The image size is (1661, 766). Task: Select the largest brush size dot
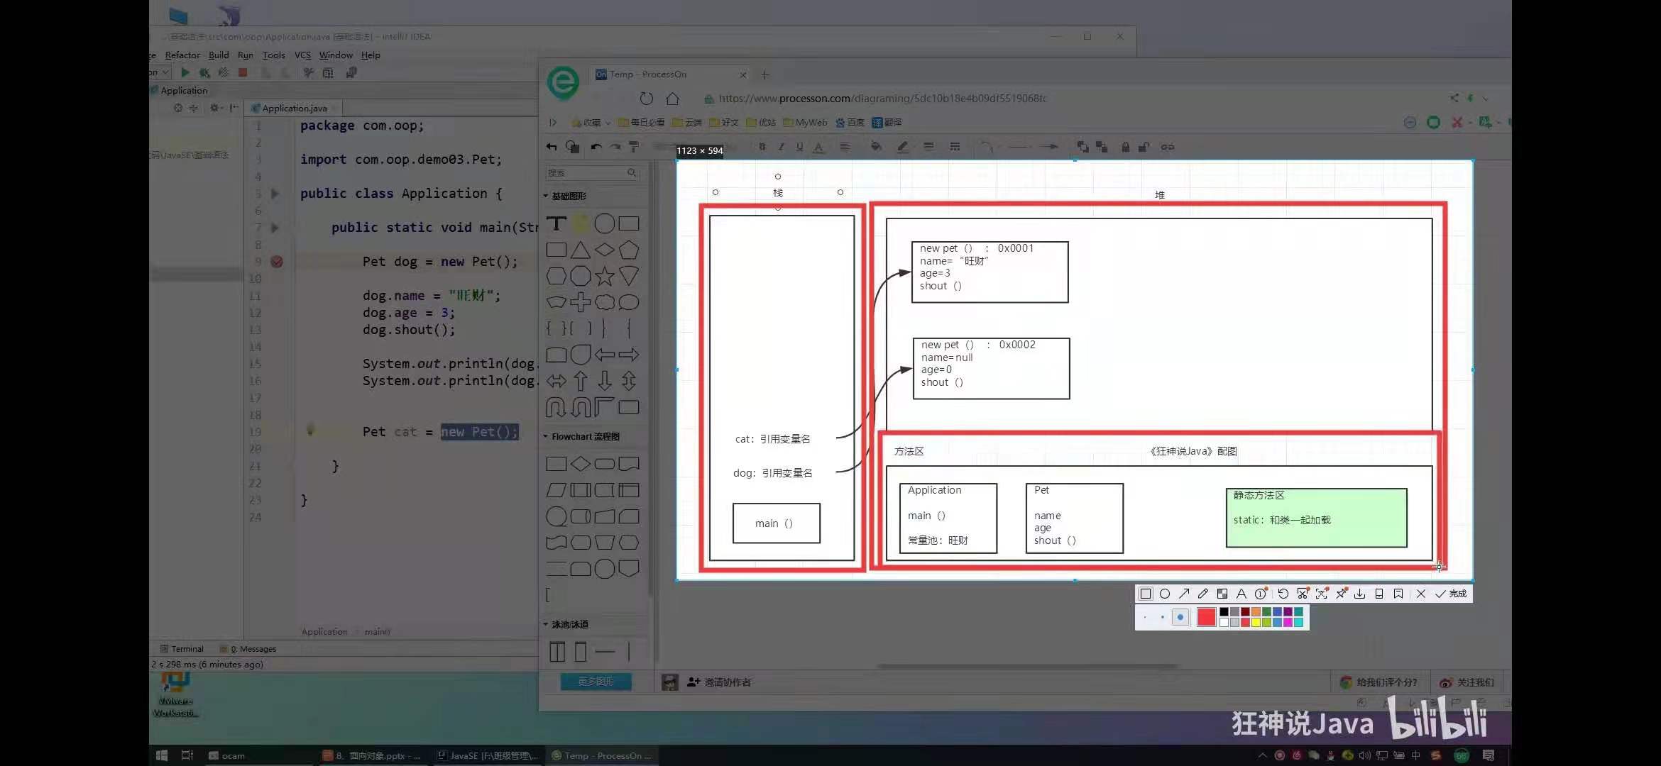pyautogui.click(x=1180, y=617)
